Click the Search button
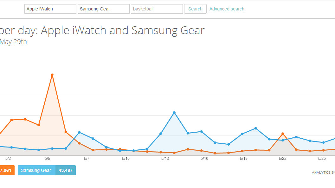This screenshot has height=188, width=335. click(195, 9)
